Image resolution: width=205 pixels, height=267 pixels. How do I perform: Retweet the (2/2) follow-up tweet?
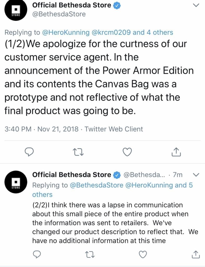coord(90,254)
